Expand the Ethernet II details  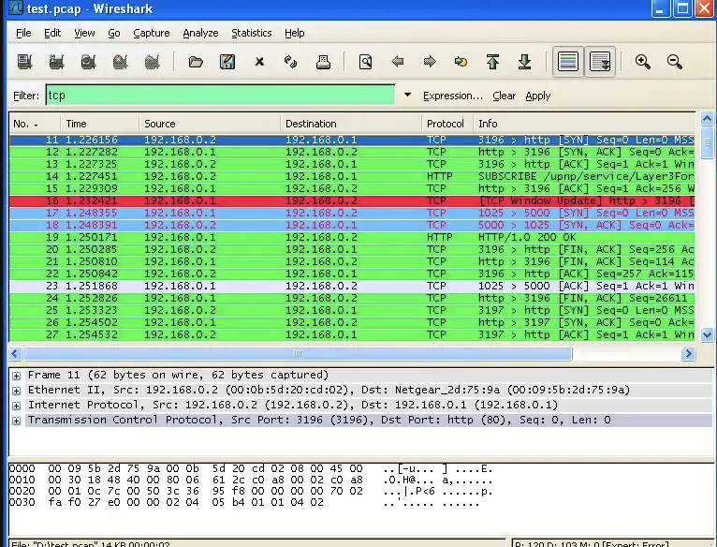pos(16,391)
